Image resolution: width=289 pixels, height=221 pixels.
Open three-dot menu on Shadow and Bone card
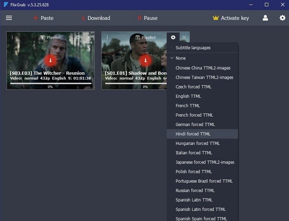pos(107,38)
